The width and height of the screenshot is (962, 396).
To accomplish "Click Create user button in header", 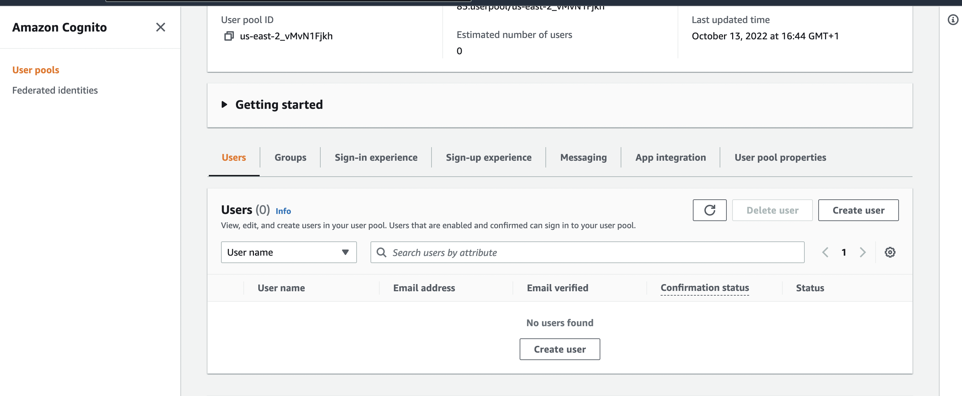I will pos(858,210).
